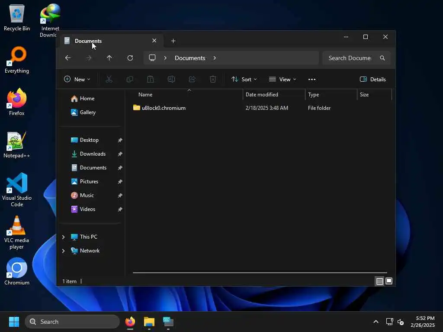443x332 pixels.
Task: Expand the Network tree node
Action: [63, 251]
